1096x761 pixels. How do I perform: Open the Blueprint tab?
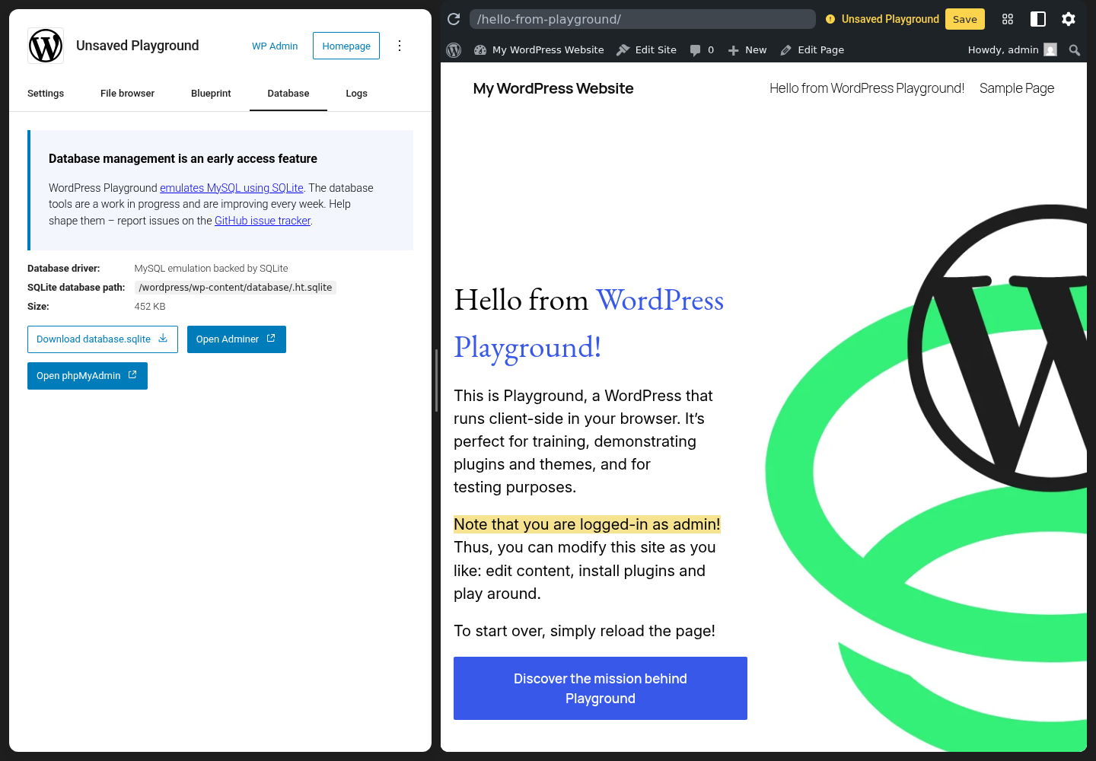click(x=211, y=94)
